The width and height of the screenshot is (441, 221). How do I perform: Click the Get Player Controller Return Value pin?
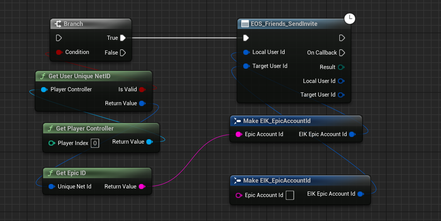[149, 142]
